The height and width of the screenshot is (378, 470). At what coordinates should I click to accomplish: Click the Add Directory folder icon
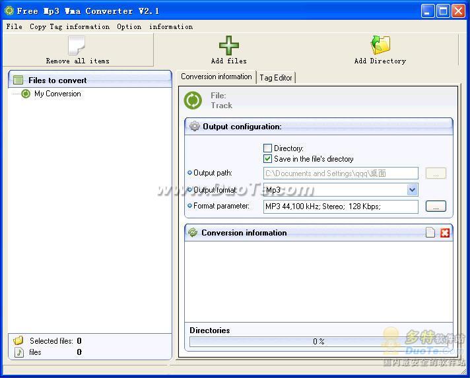click(x=380, y=45)
